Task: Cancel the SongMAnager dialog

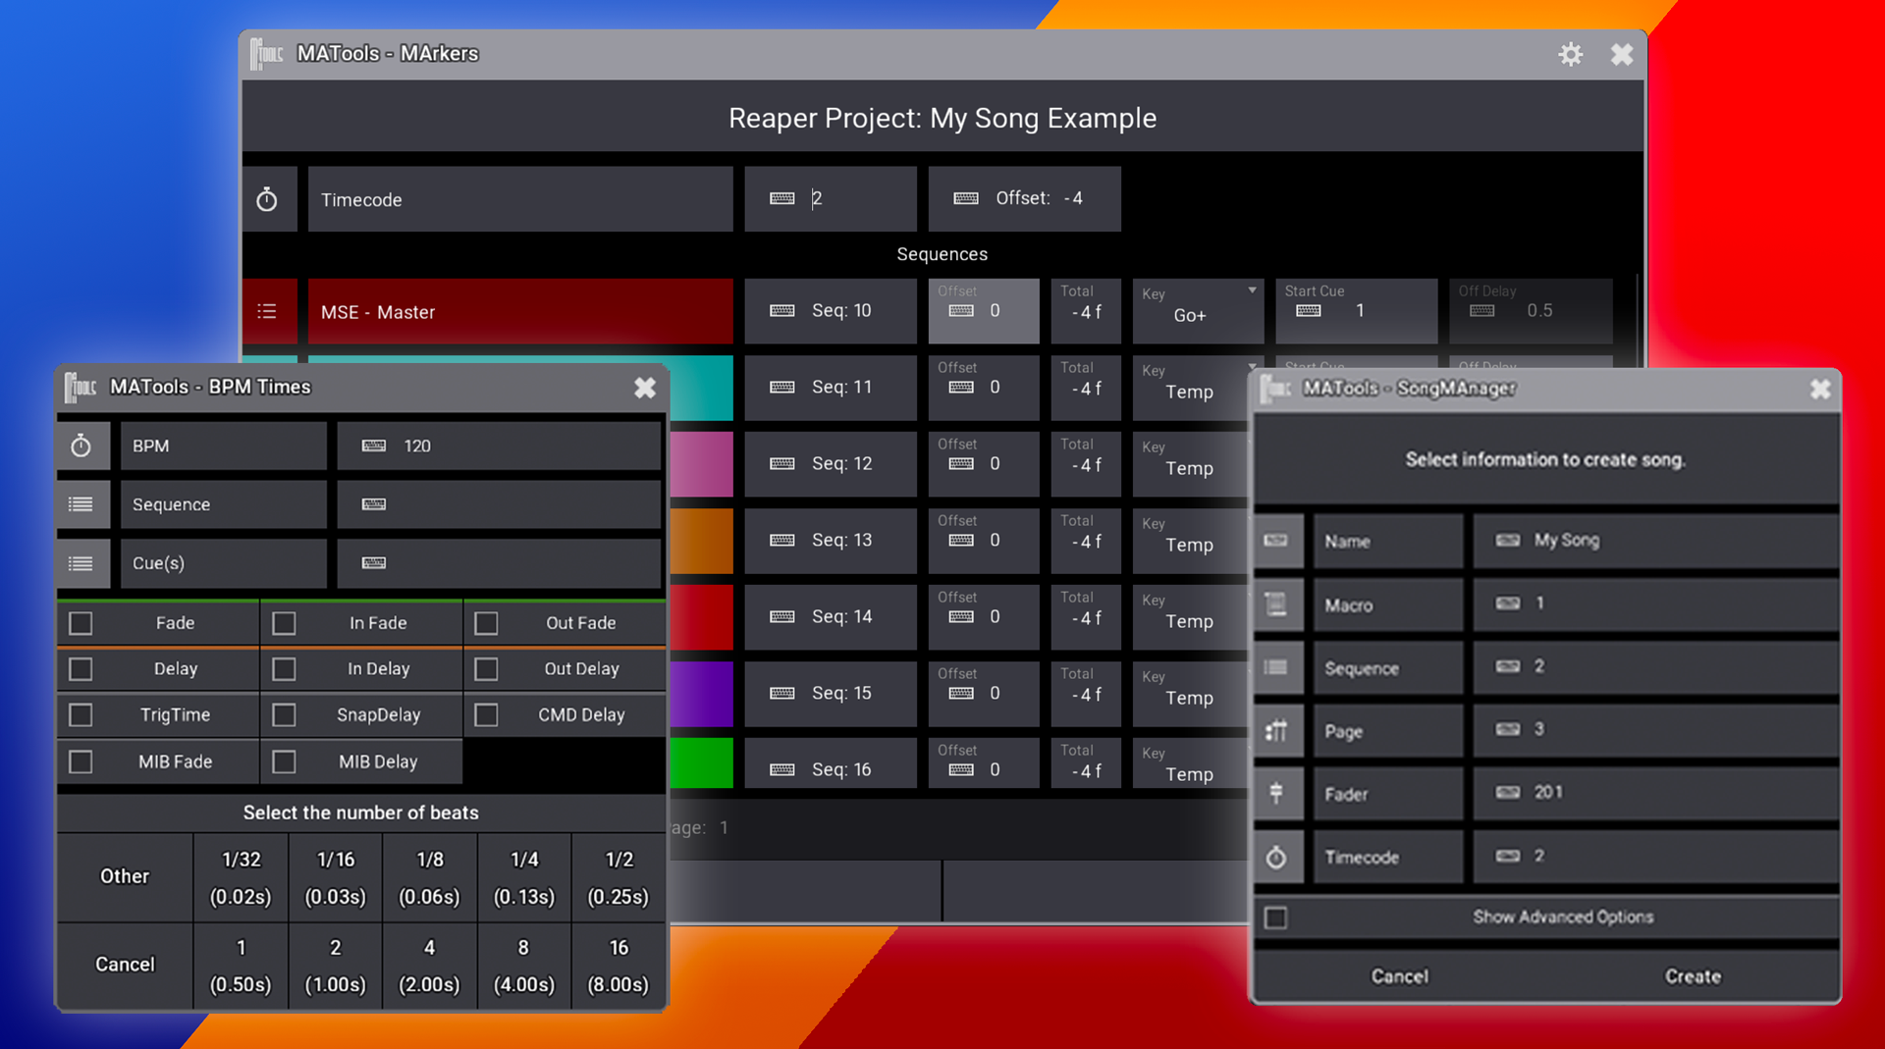Action: (1400, 976)
